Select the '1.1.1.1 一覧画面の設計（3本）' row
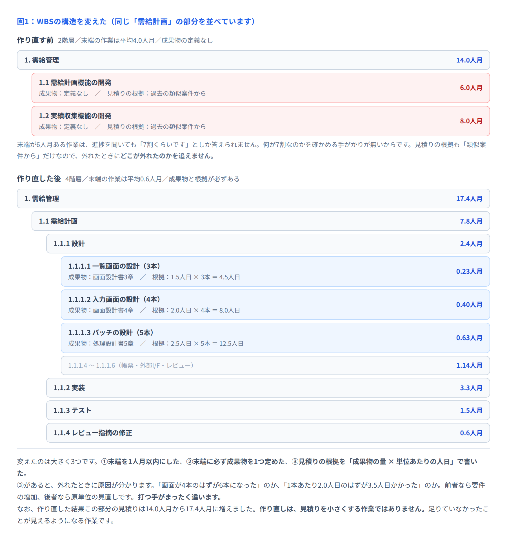Image resolution: width=507 pixels, height=544 pixels. 275,271
